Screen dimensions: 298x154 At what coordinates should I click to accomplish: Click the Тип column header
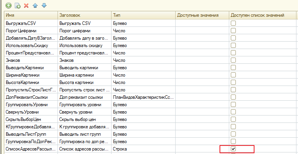pos(143,15)
